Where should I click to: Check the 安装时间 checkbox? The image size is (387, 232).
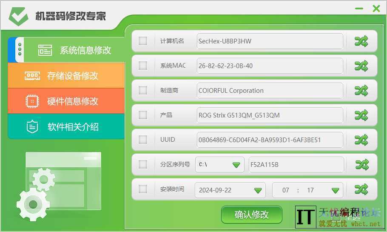(x=143, y=189)
